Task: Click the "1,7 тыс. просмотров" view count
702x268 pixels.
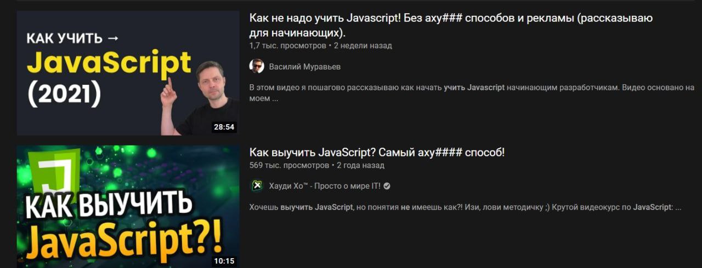Action: [287, 45]
